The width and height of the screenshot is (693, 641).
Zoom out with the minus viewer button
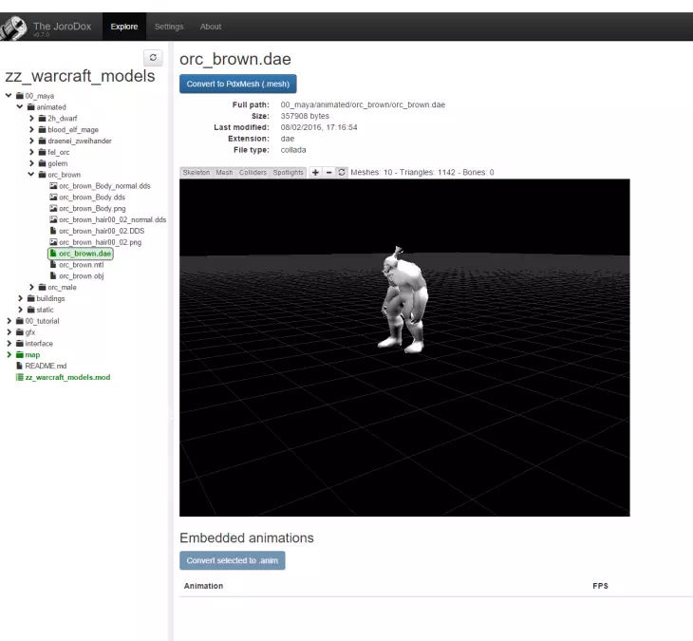click(x=328, y=173)
